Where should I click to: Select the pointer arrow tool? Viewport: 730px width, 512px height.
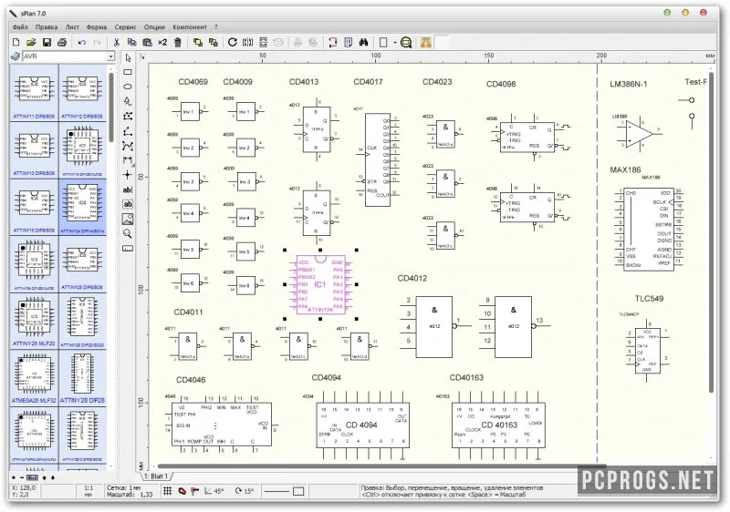(128, 58)
